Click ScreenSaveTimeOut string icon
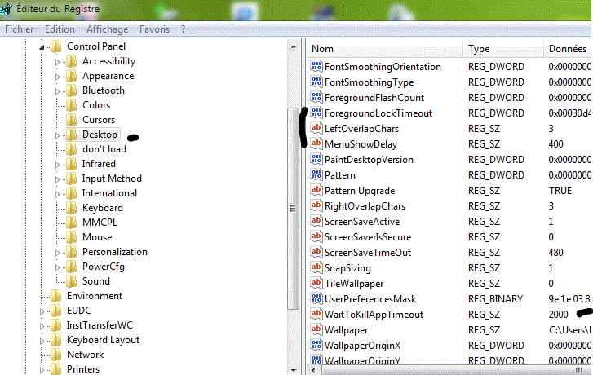Viewport: 593px width, 375px height. click(316, 253)
